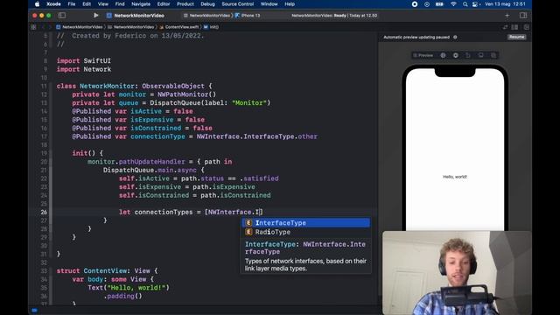Open the iPhone 13 run destination selector
This screenshot has height=315, width=560.
(x=248, y=16)
